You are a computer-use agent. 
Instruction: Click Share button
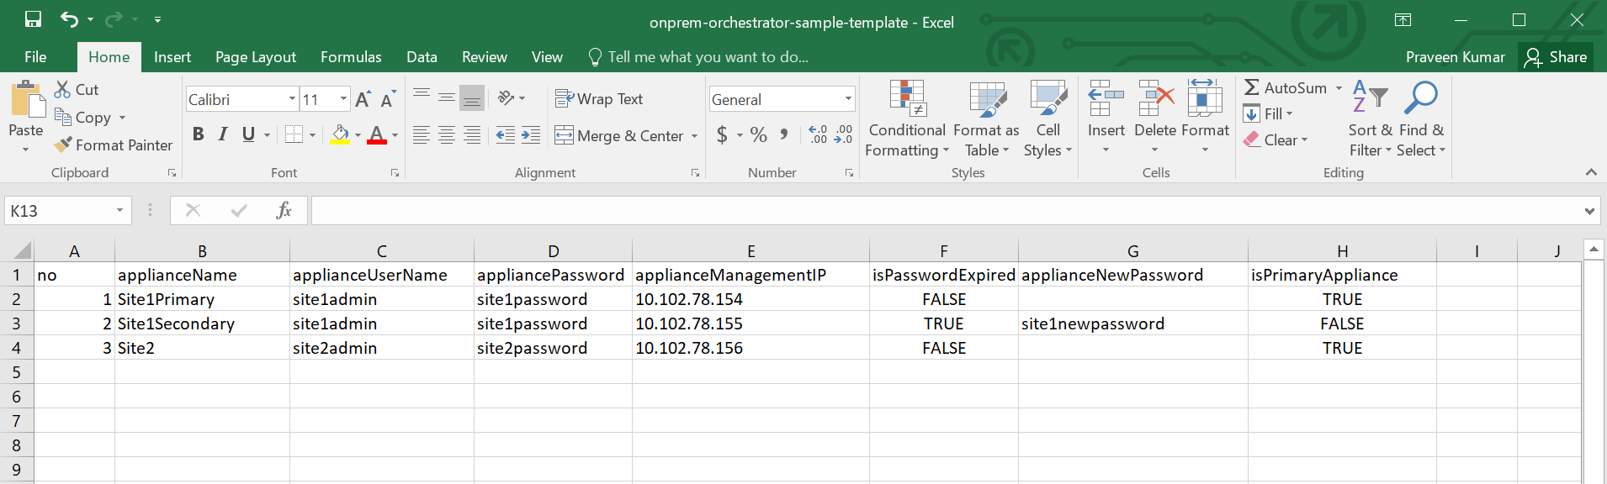click(1557, 57)
